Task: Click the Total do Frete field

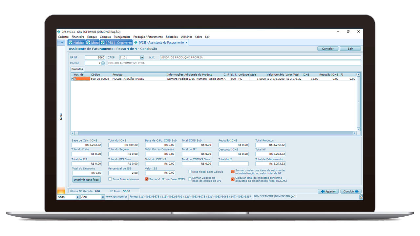Action: tap(87, 154)
